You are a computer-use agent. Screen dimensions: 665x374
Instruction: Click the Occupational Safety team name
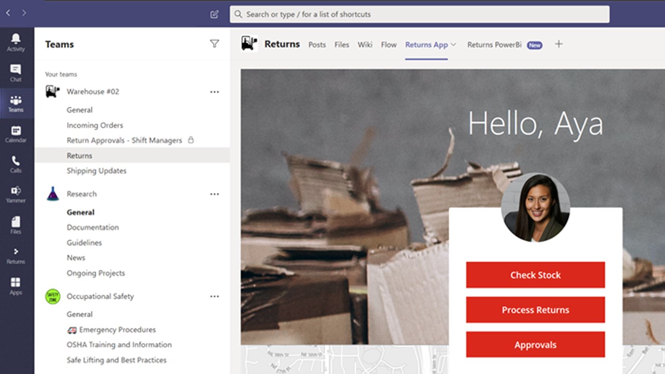[100, 297]
